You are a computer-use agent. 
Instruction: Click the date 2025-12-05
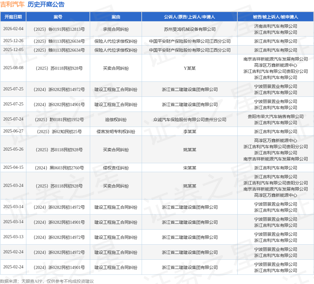13,49
